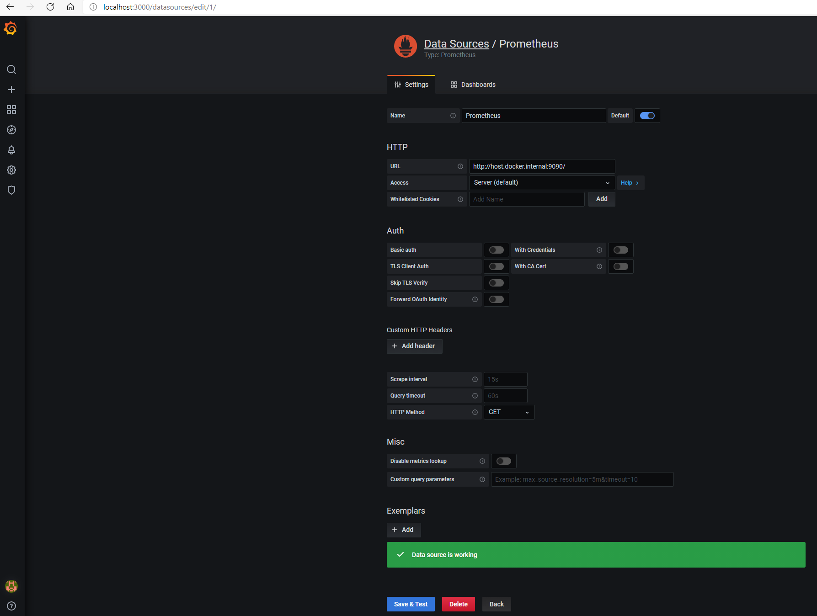Click the Scrape interval input field
Image resolution: width=817 pixels, height=616 pixels.
pos(505,379)
